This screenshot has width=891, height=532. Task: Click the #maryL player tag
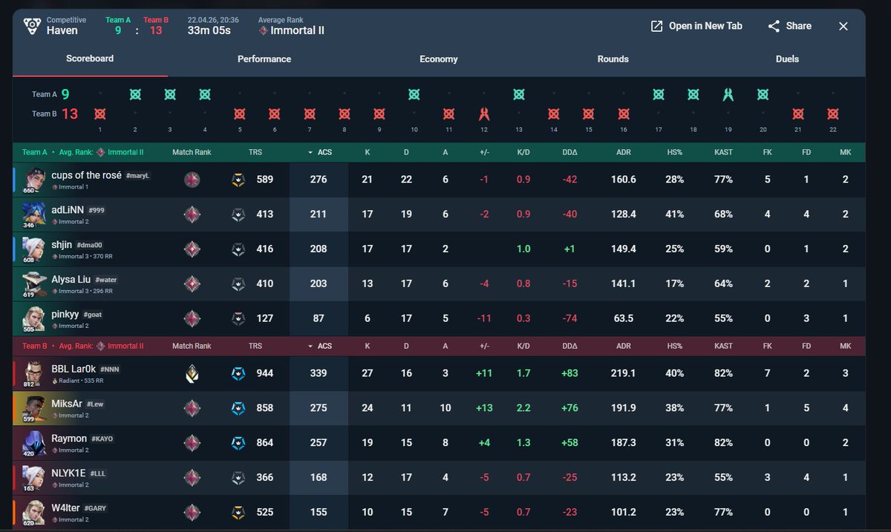(139, 176)
